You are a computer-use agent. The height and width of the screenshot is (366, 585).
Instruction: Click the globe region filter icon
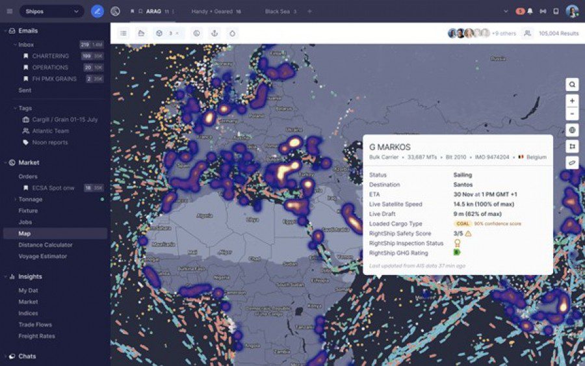tap(196, 33)
